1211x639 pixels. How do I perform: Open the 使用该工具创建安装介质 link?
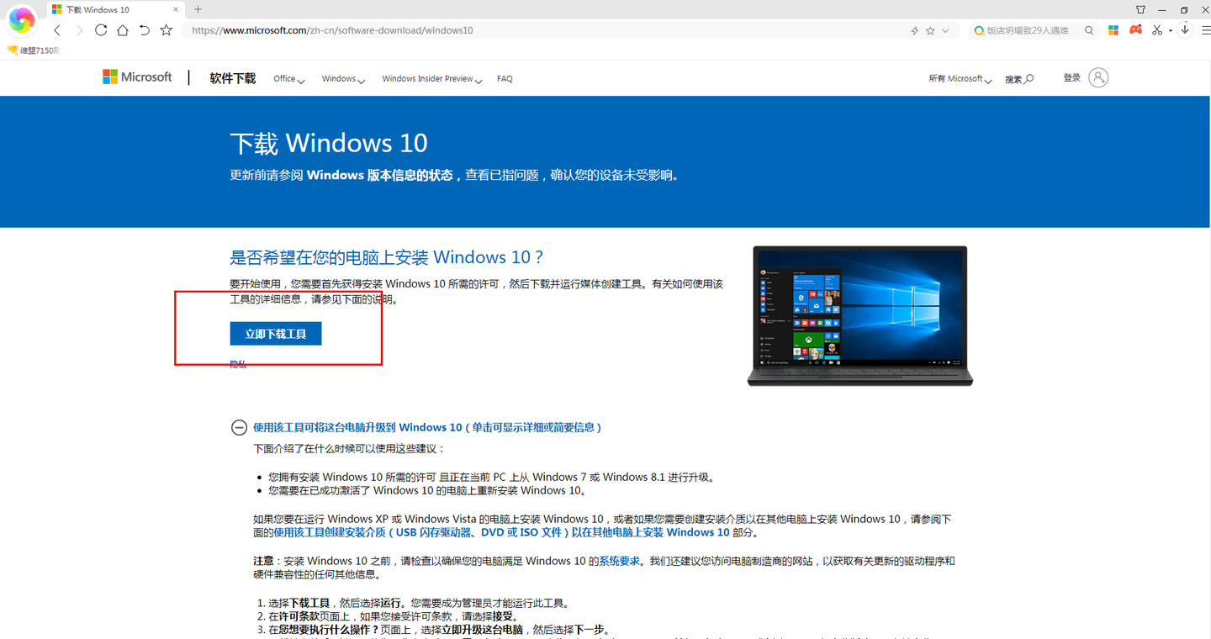coord(501,533)
